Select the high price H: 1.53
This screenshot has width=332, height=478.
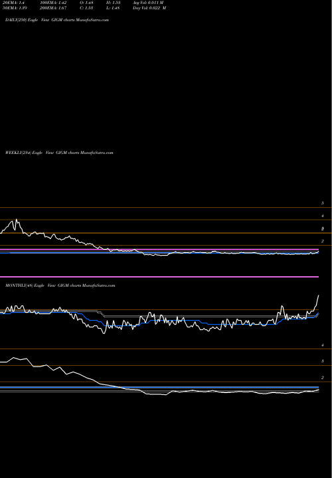113,3
